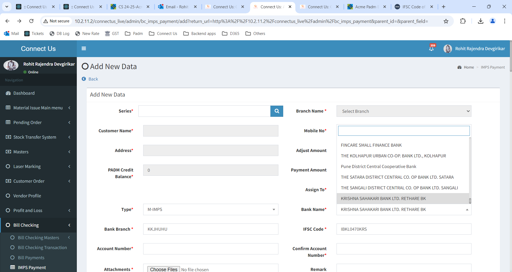
Task: Expand the Laser Marking menu
Action: coord(69,166)
